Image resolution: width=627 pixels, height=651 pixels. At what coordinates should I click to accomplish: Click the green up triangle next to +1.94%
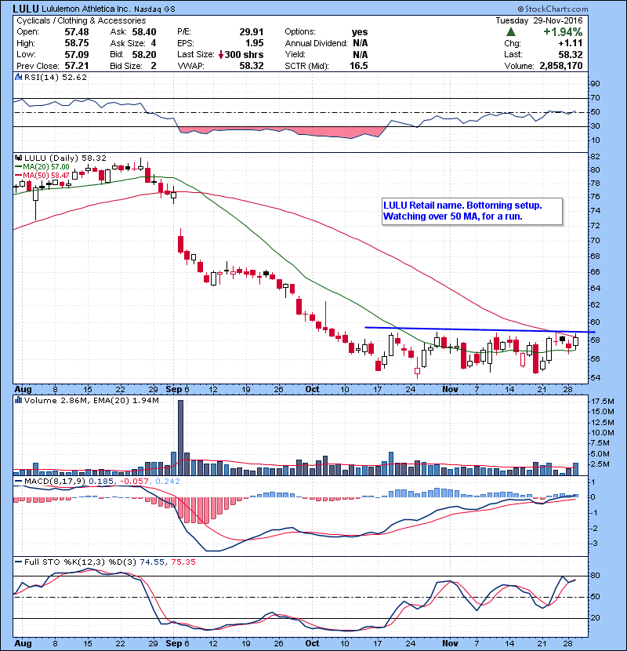tap(511, 32)
